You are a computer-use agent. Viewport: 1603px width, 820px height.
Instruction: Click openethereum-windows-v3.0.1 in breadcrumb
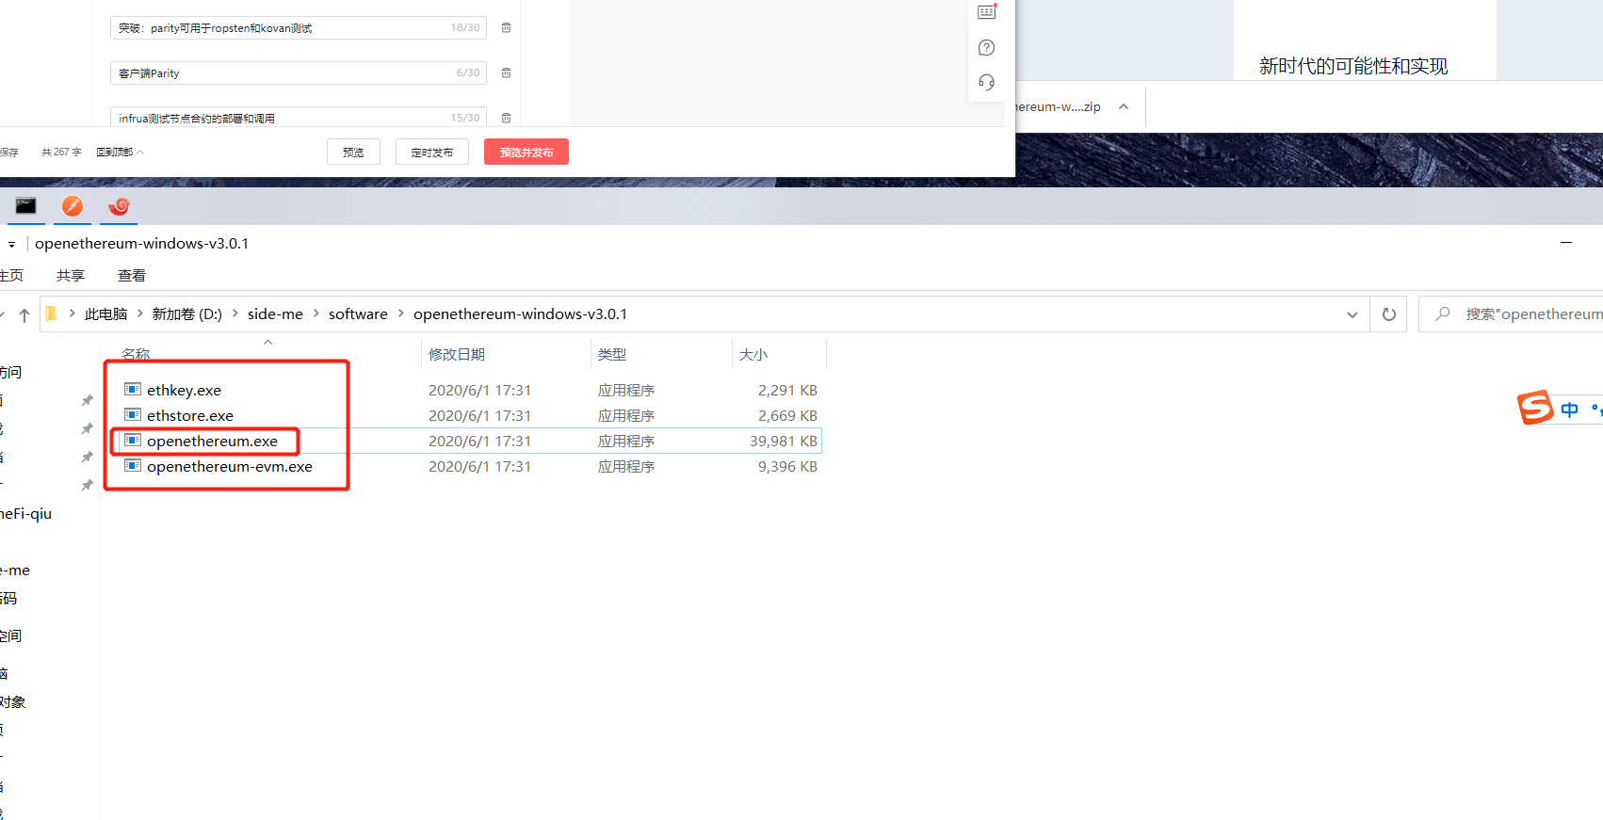(520, 314)
